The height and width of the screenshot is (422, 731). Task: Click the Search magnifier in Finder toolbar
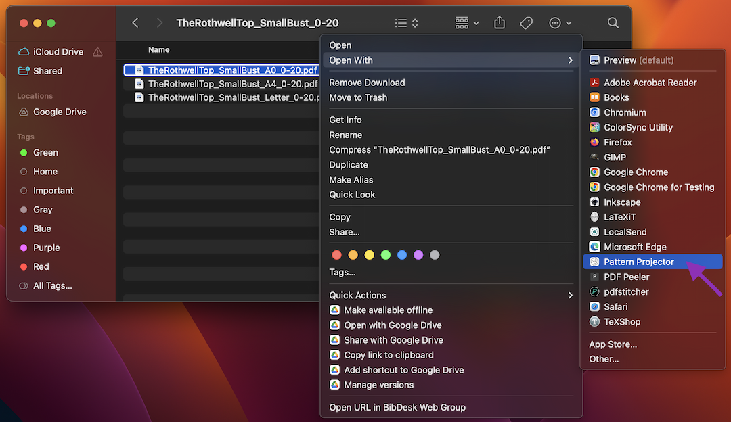(x=613, y=23)
